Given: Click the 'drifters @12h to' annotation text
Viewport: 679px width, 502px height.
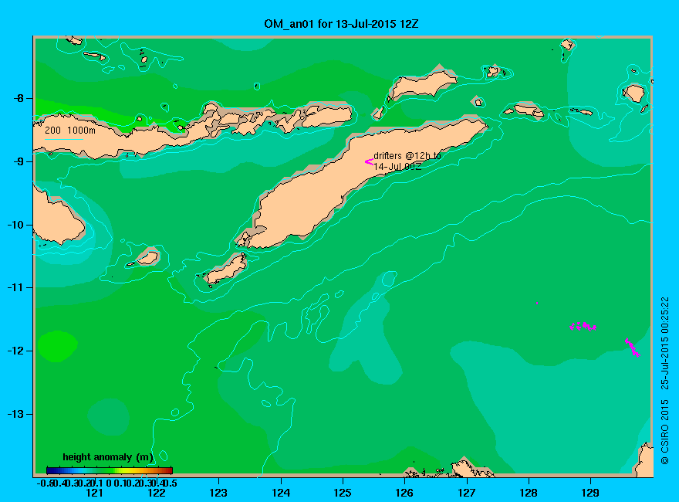Looking at the screenshot, I should (407, 156).
